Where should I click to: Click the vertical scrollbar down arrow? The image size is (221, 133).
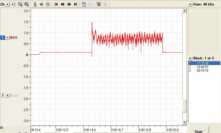(x=185, y=122)
